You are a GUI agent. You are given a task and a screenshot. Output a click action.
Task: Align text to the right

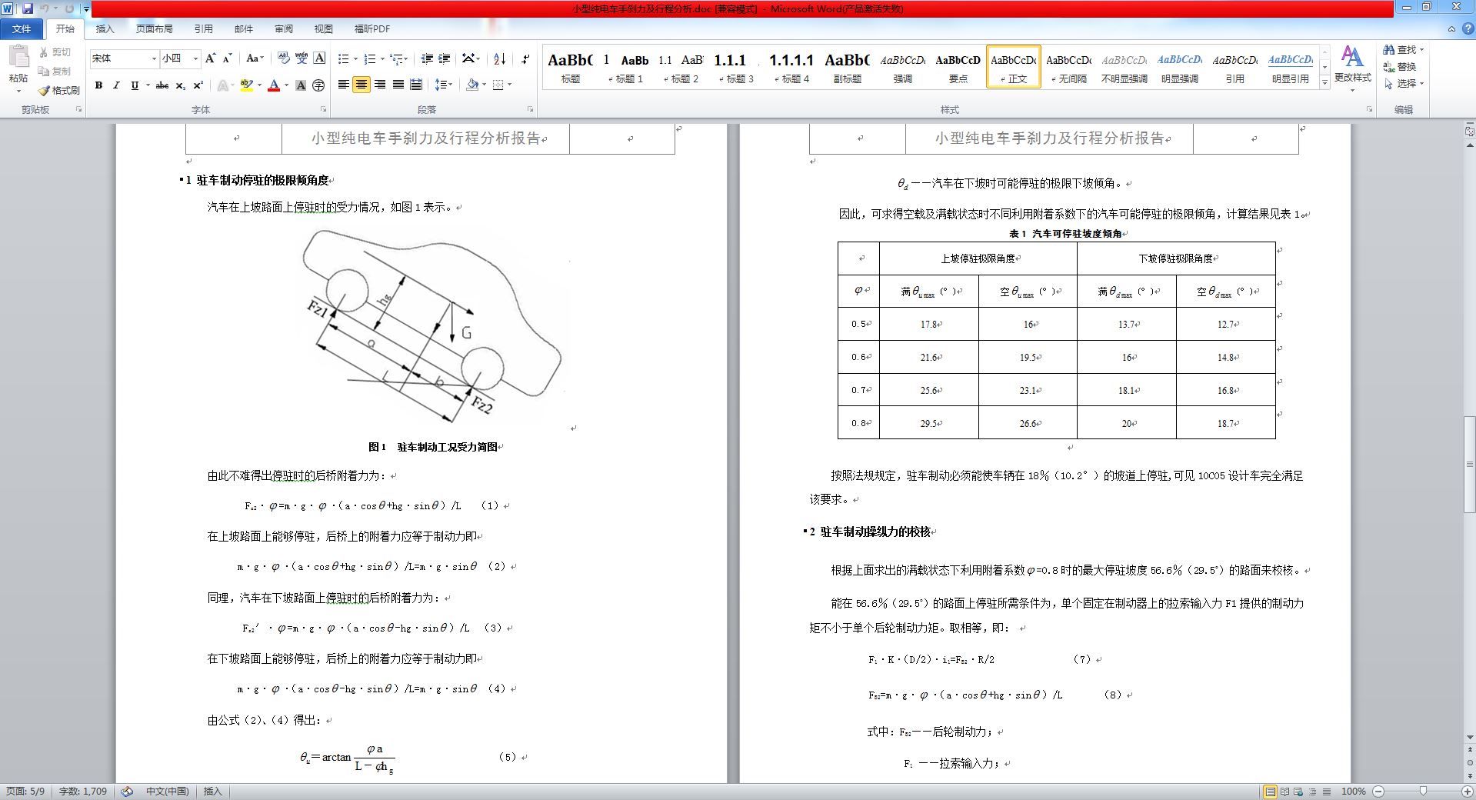(380, 85)
